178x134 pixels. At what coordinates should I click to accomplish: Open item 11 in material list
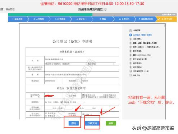136,75
